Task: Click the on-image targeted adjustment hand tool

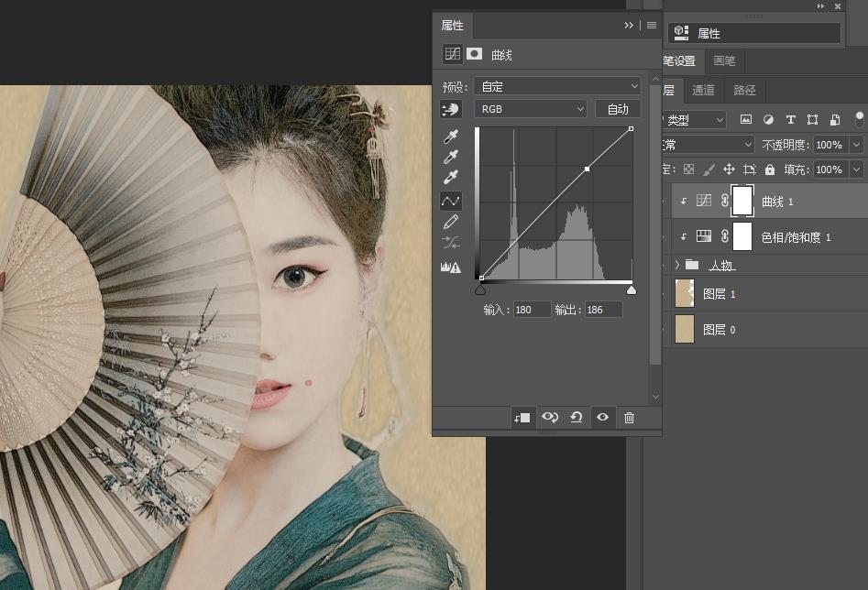Action: point(450,110)
